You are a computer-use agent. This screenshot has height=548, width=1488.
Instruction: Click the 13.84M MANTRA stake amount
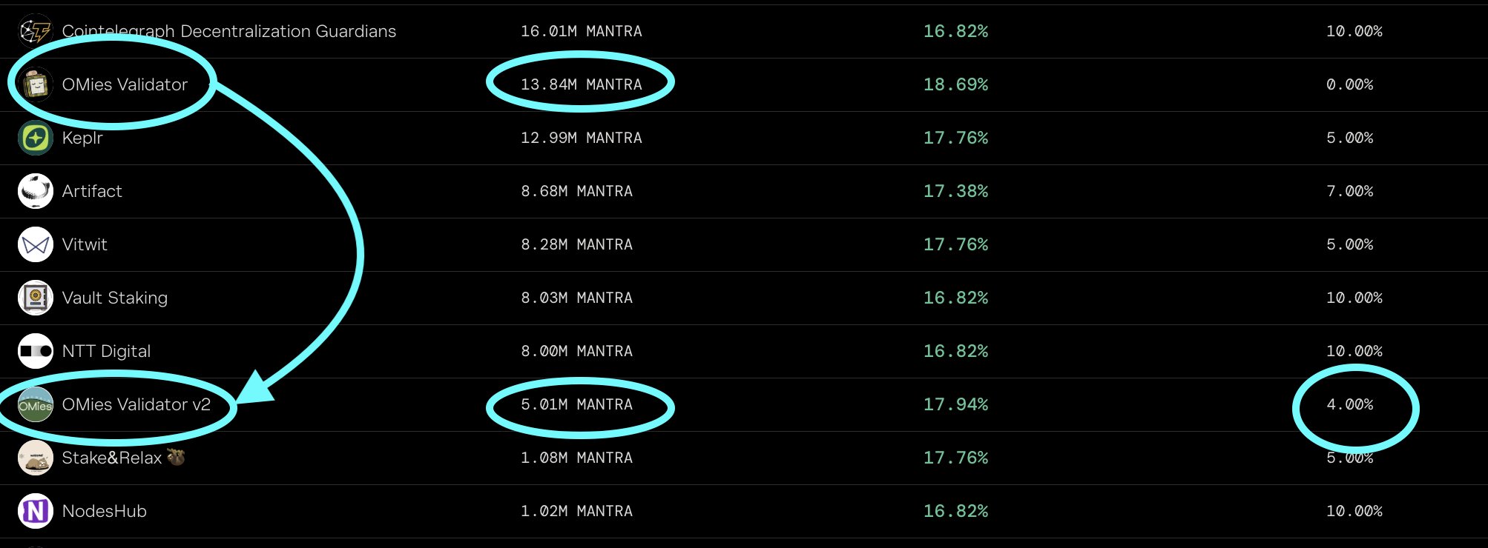(x=581, y=85)
